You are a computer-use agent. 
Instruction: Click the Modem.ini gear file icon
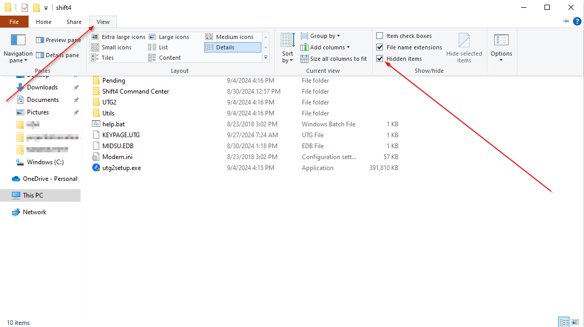click(96, 157)
